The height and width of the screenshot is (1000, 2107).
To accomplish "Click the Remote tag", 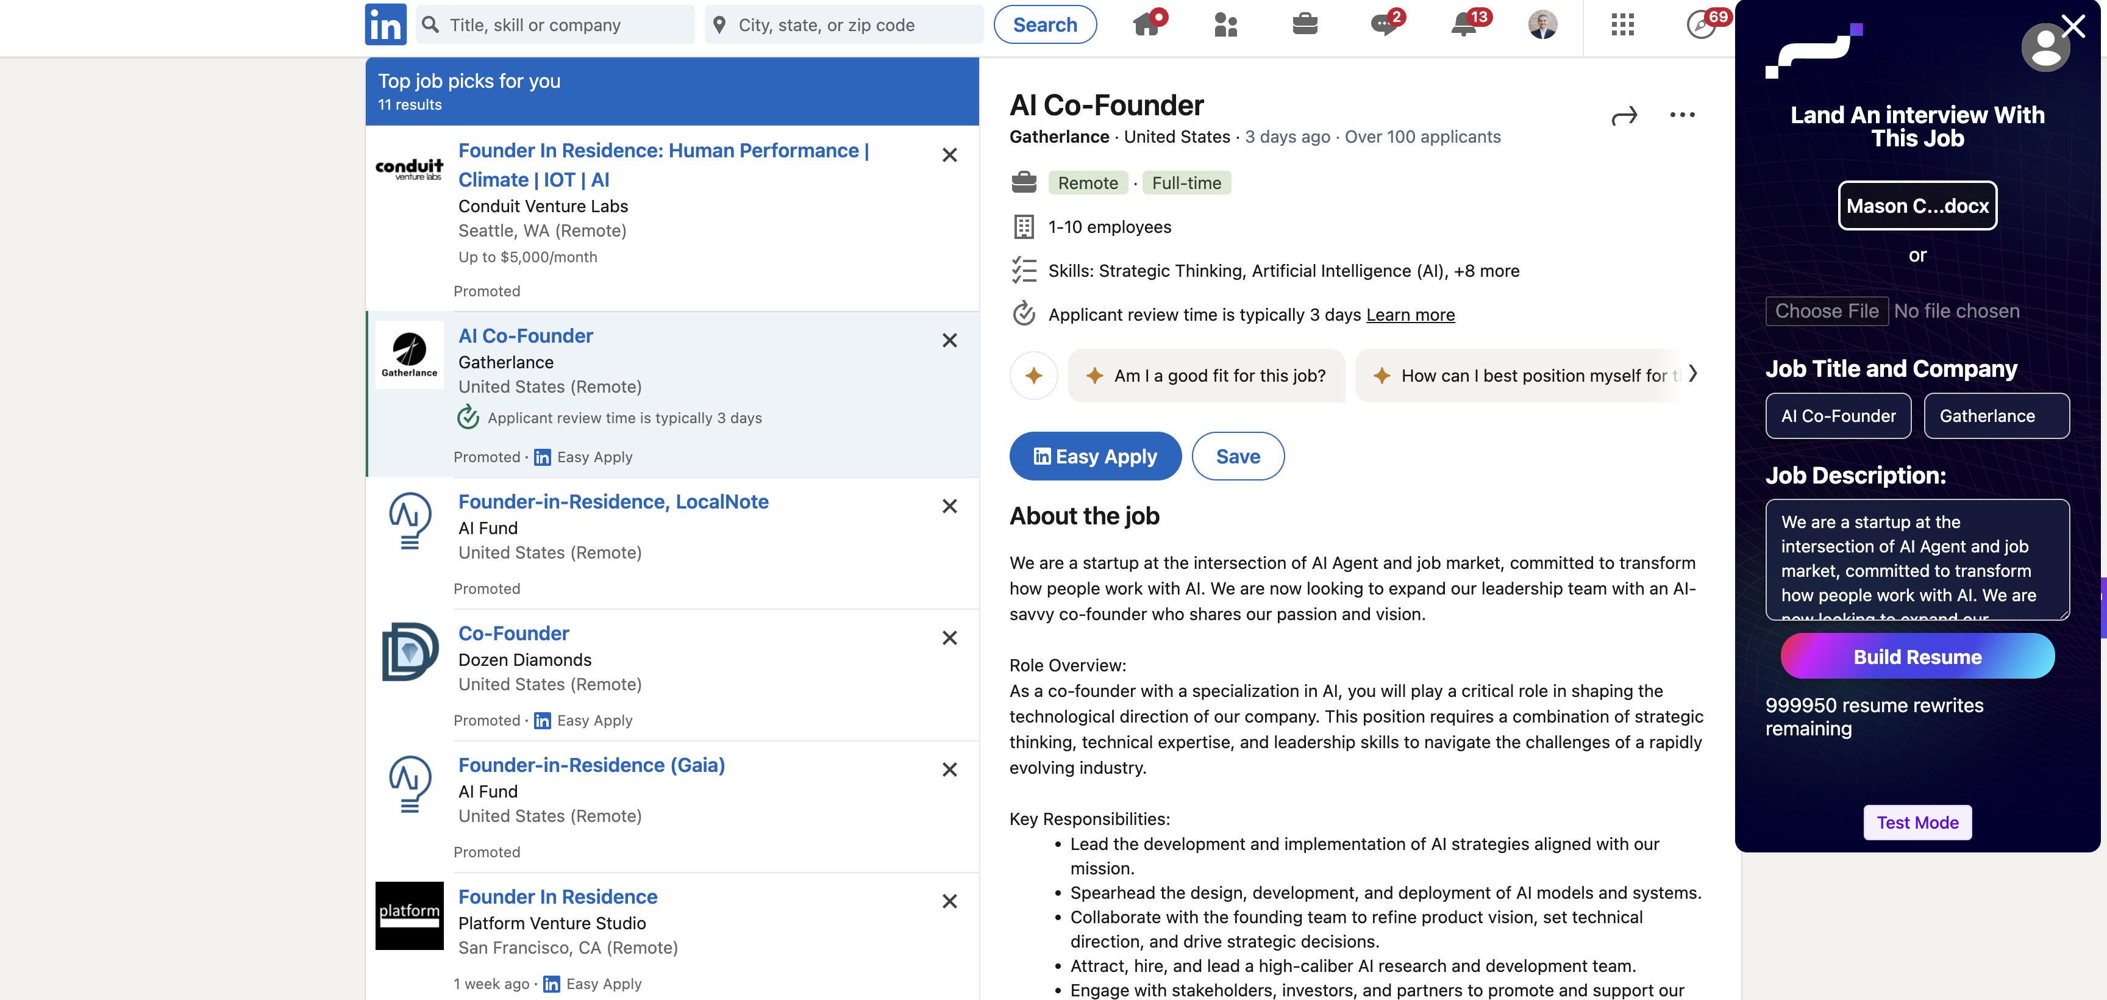I will 1088,182.
